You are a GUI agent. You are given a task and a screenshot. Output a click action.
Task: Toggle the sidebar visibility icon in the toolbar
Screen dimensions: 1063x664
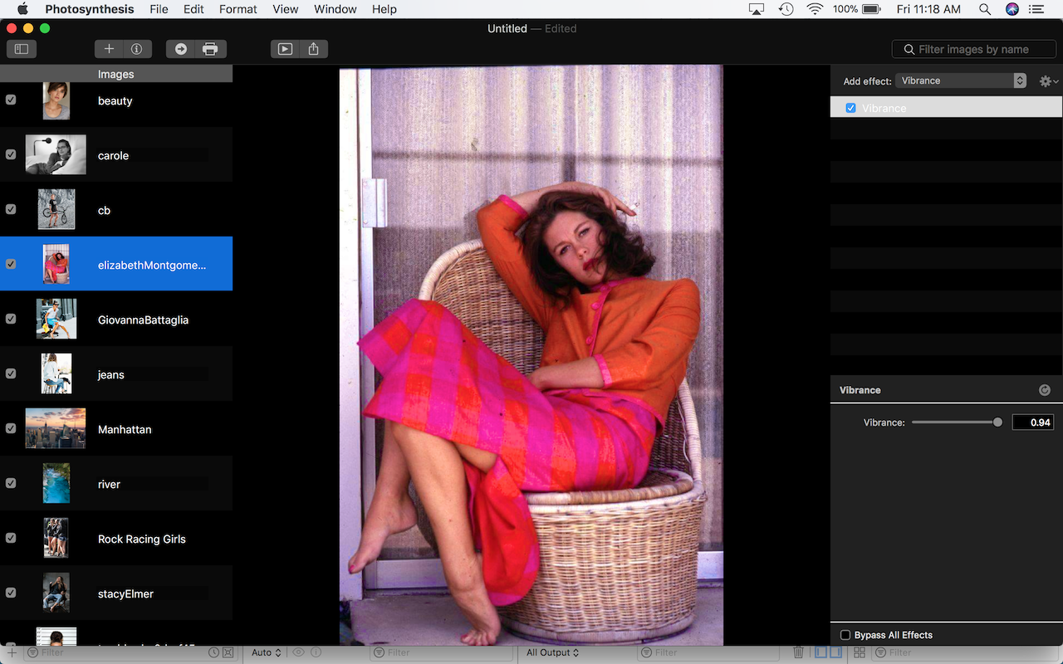[21, 49]
